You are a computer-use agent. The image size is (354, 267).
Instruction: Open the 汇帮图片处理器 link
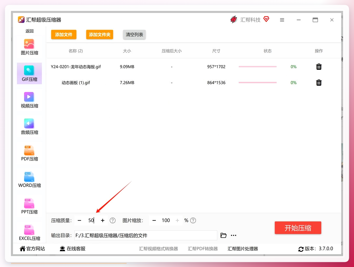click(243, 249)
